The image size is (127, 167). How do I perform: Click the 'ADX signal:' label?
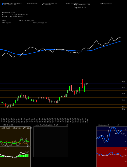[x=6, y=23]
